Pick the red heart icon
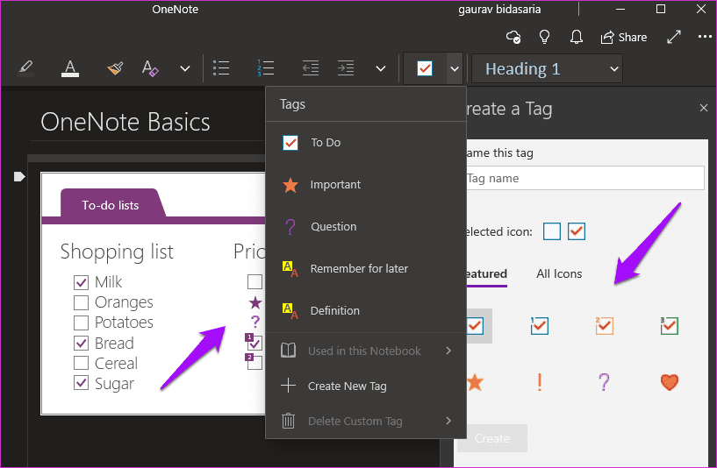 point(669,382)
